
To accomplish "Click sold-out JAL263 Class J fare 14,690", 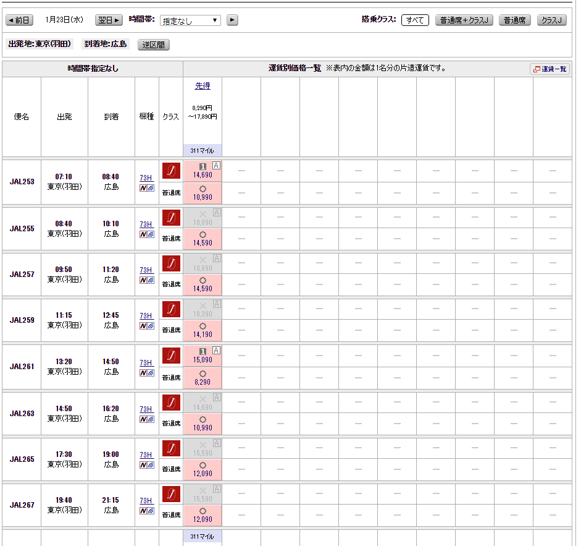I will [x=203, y=403].
